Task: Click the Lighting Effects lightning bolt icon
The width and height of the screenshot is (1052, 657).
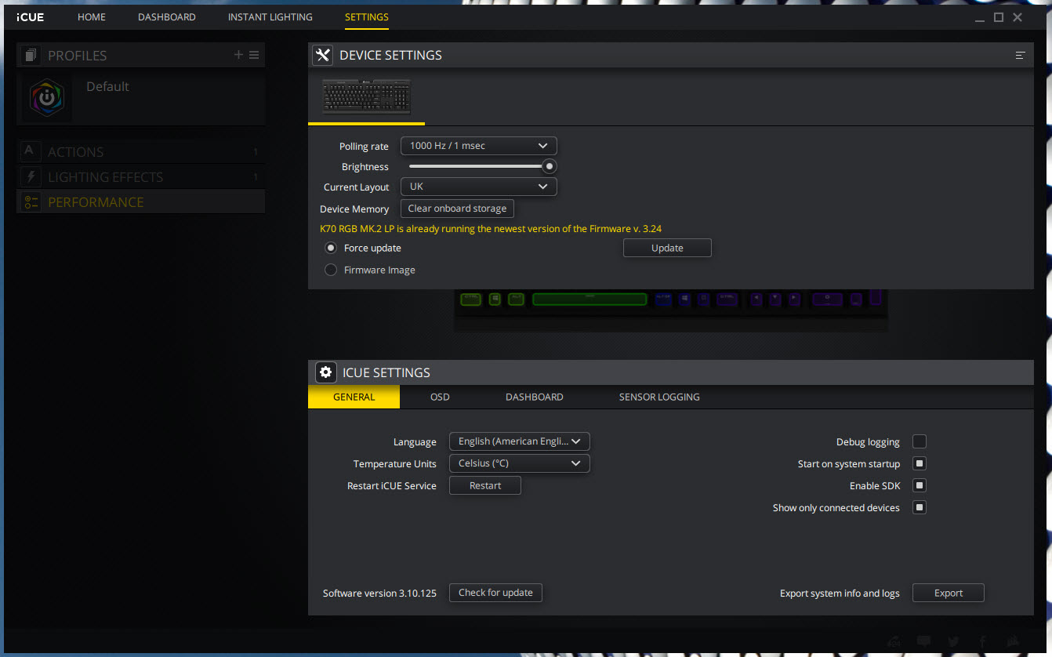Action: [x=30, y=176]
